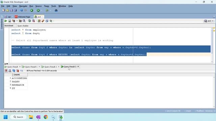Switch to the Query Result tab
Viewport: 216px width, 121px height.
(x=11, y=67)
